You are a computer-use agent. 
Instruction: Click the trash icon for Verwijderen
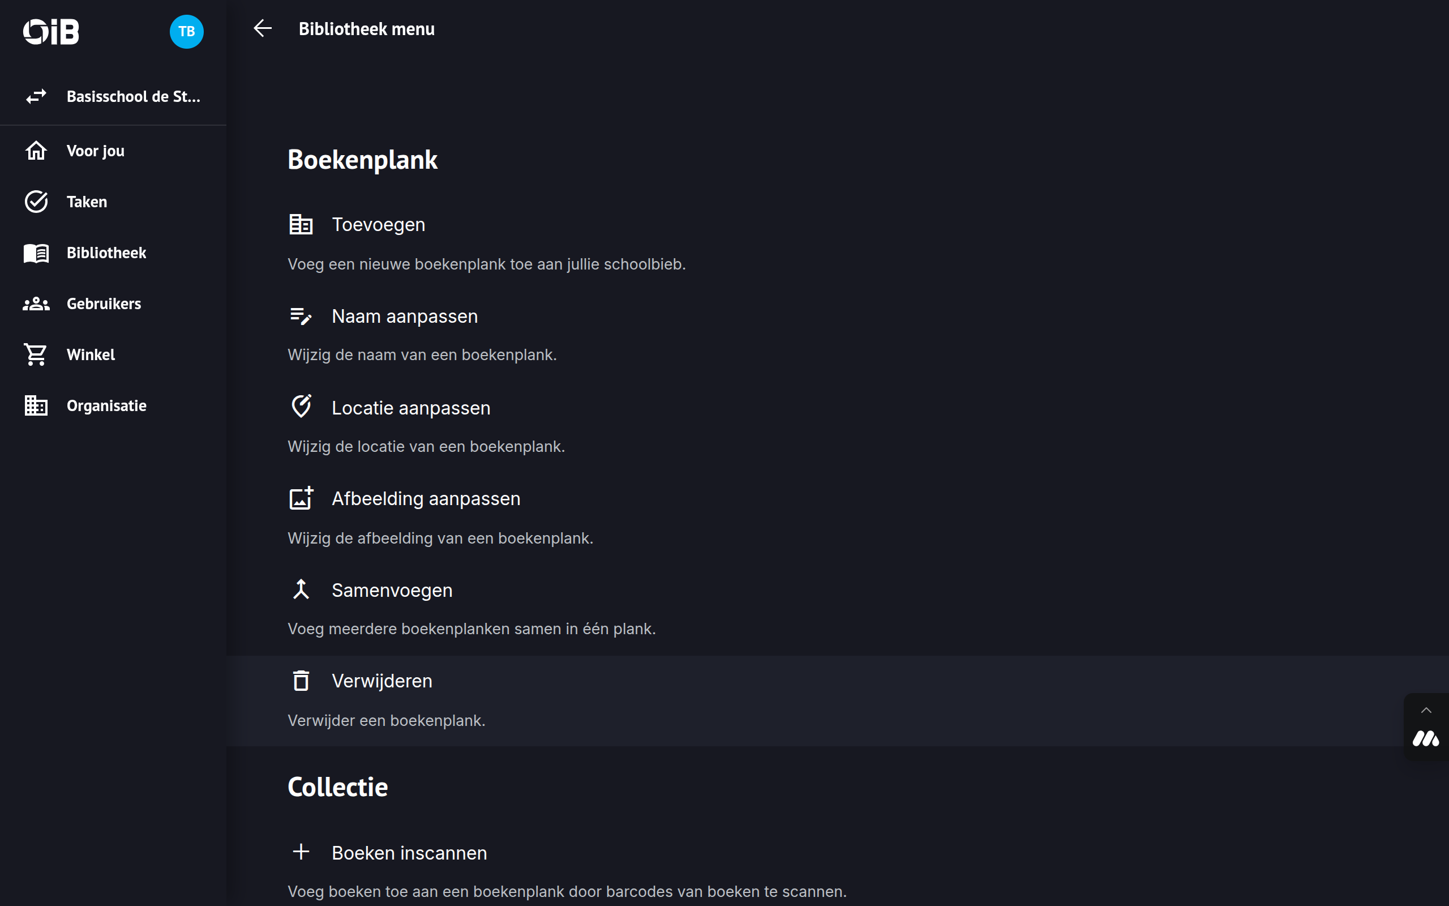301,681
